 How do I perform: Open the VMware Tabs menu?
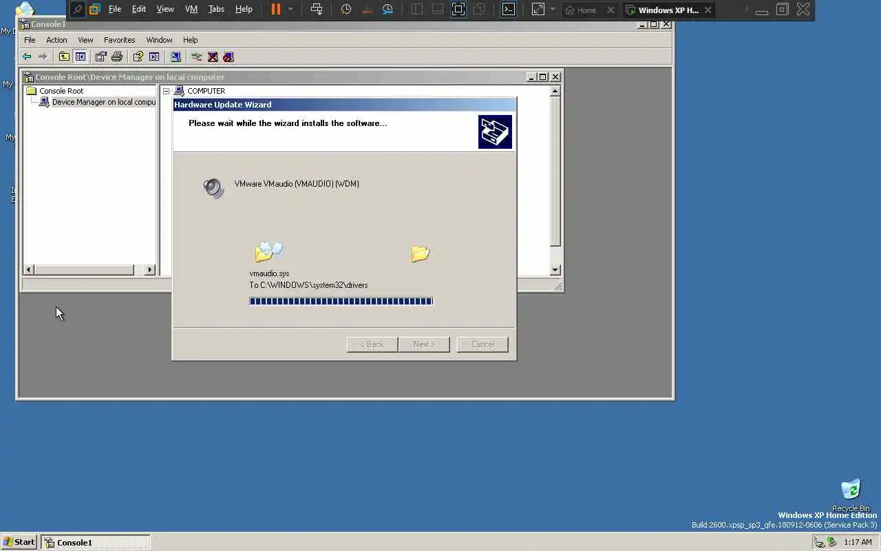[x=216, y=10]
